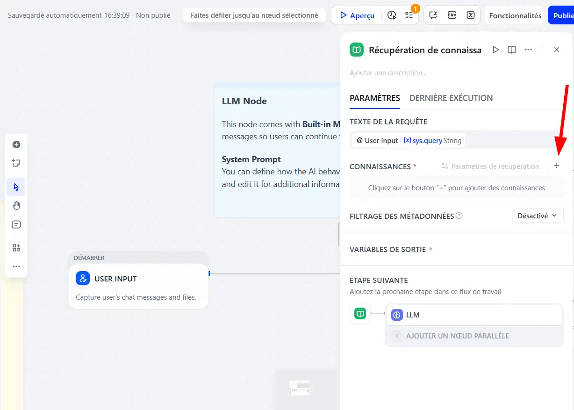574x410 pixels.
Task: Click the ÉTAPE SUIVANTE heading
Action: pos(379,280)
